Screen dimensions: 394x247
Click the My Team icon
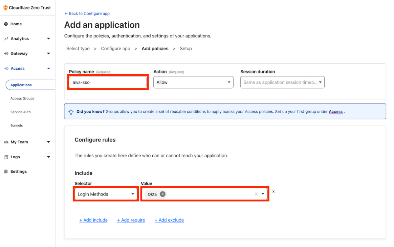click(6, 142)
